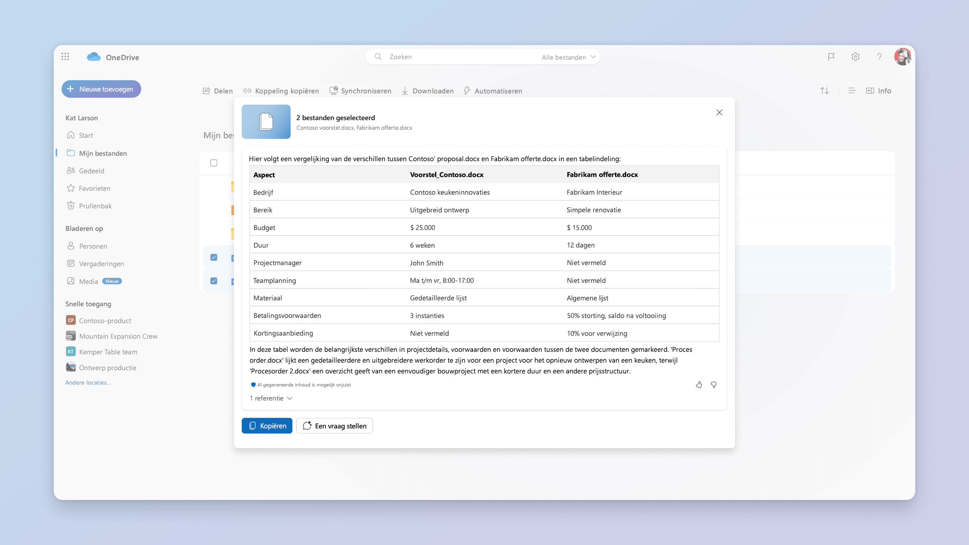Select the 'Gedetailleerde lijst' cell
Viewport: 969px width, 545px height.
pyautogui.click(x=438, y=298)
